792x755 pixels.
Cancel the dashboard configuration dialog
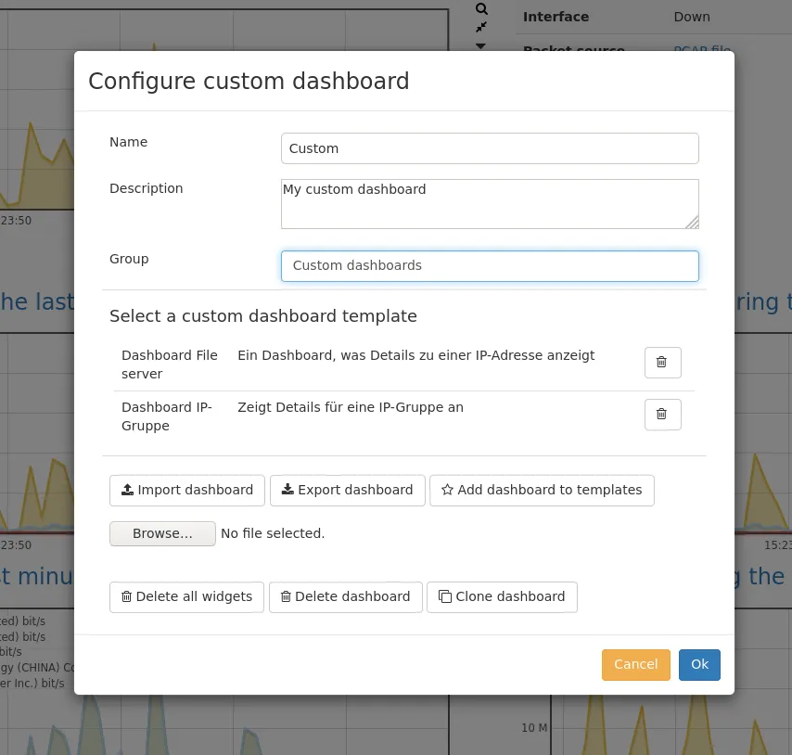coord(635,664)
